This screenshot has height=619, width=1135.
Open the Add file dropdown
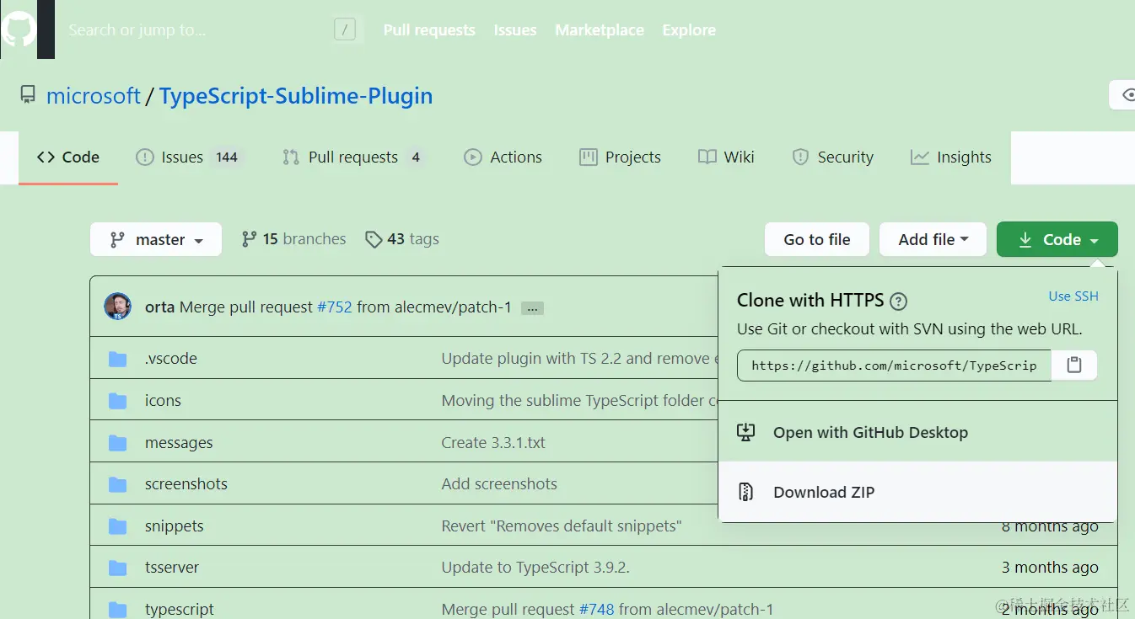point(933,240)
